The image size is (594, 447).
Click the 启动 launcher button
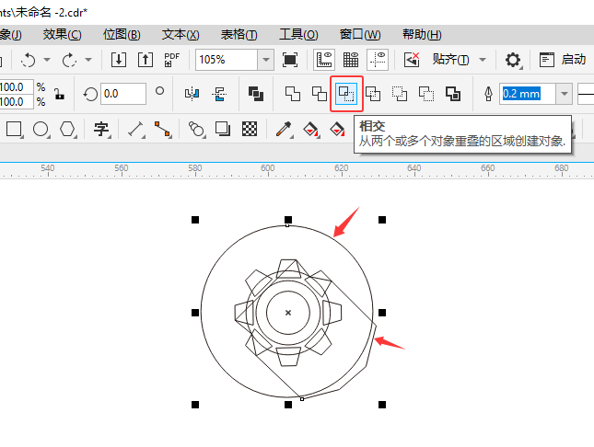point(563,60)
